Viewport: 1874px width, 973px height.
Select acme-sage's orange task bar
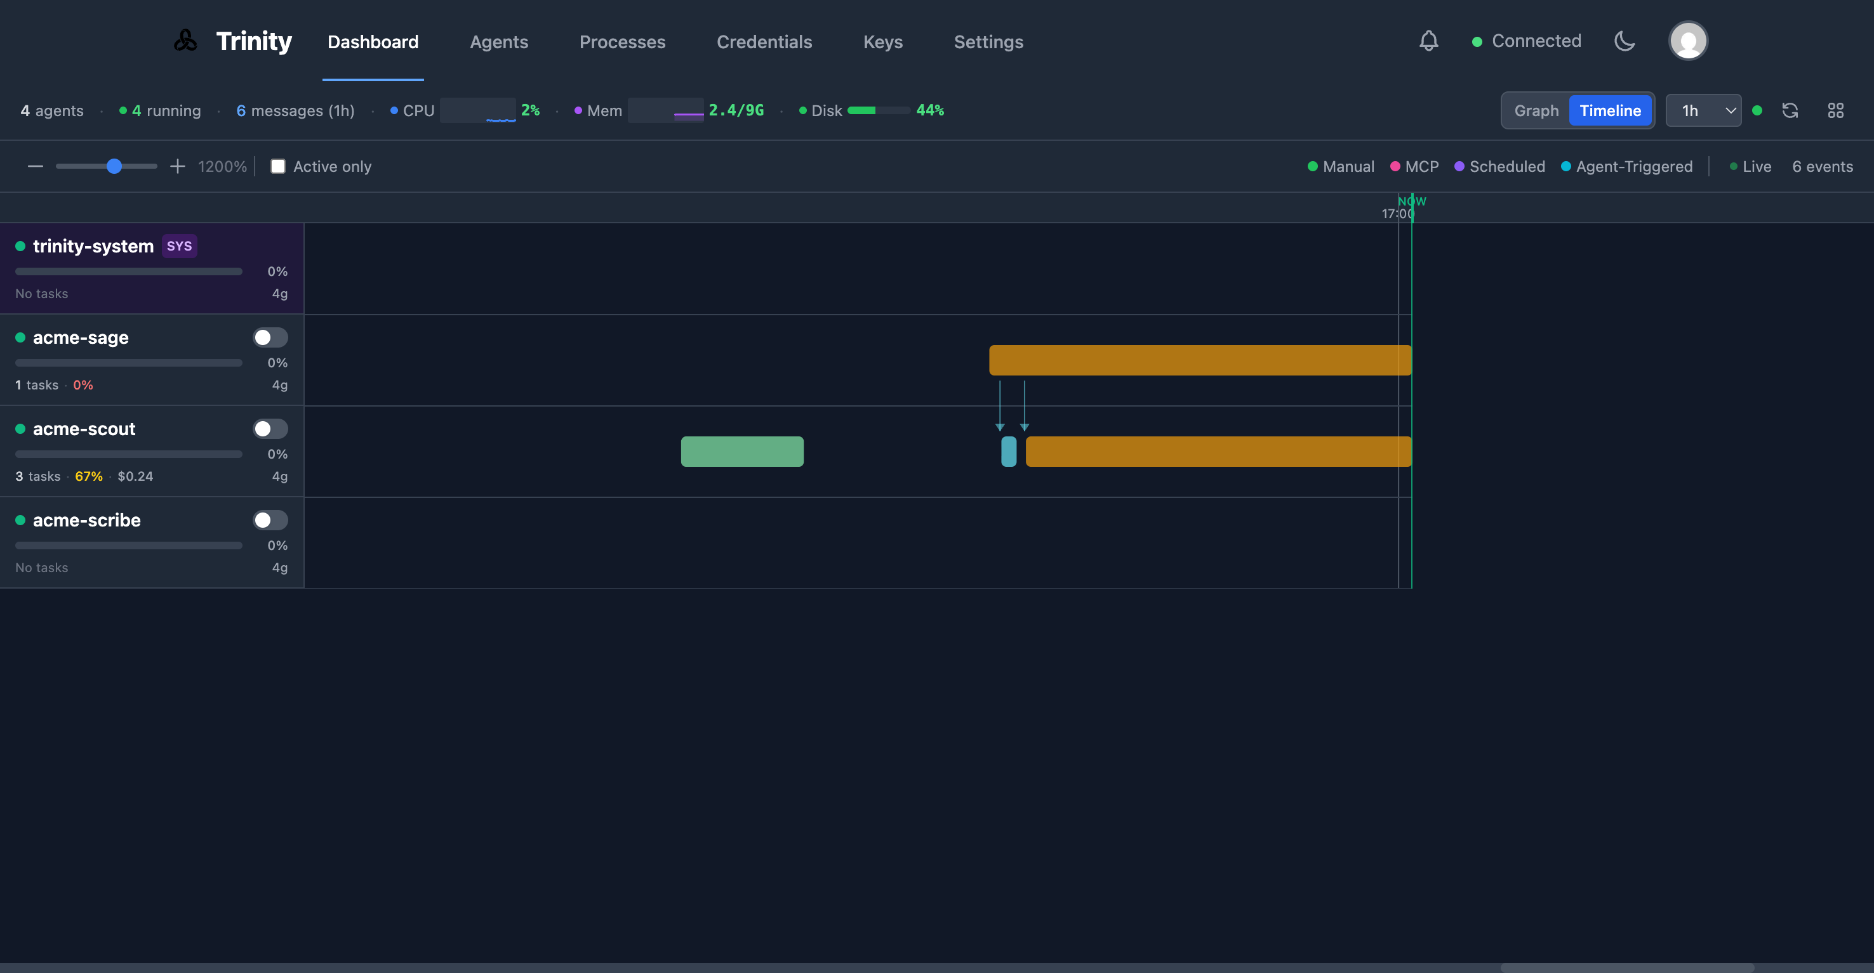(x=1200, y=359)
